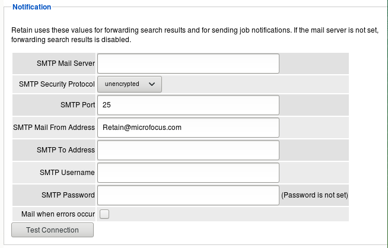This screenshot has height=248, width=388.
Task: Click the "SMTP Security Protocol" label text
Action: (x=57, y=84)
